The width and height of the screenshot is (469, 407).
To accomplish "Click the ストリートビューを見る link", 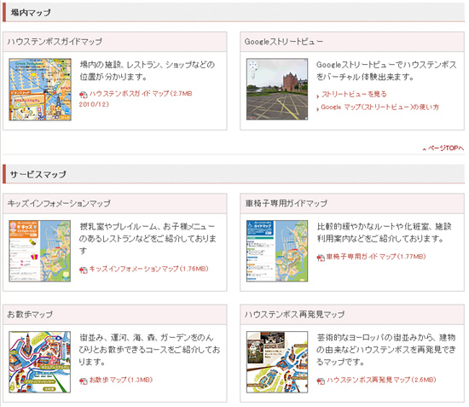I will click(x=354, y=94).
